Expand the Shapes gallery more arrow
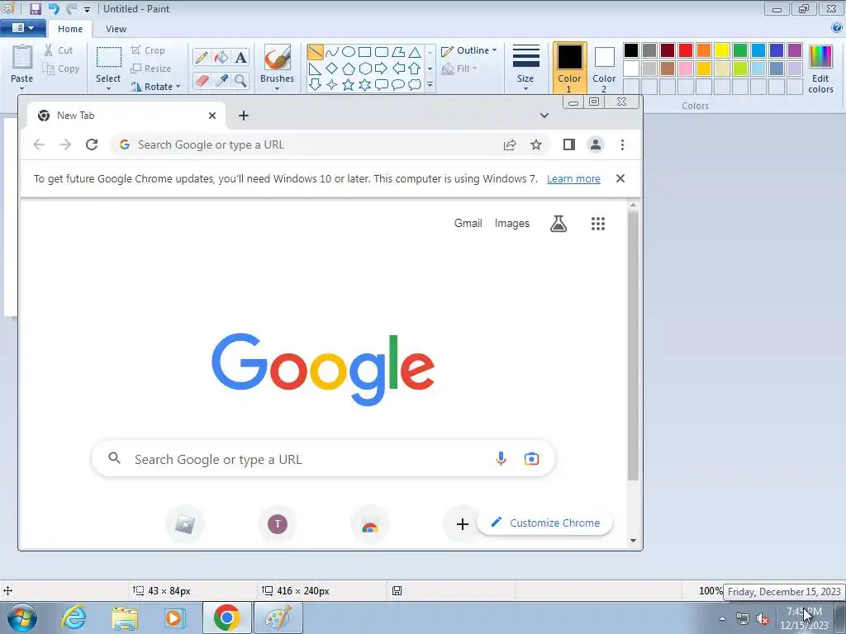This screenshot has width=846, height=634. tap(430, 85)
